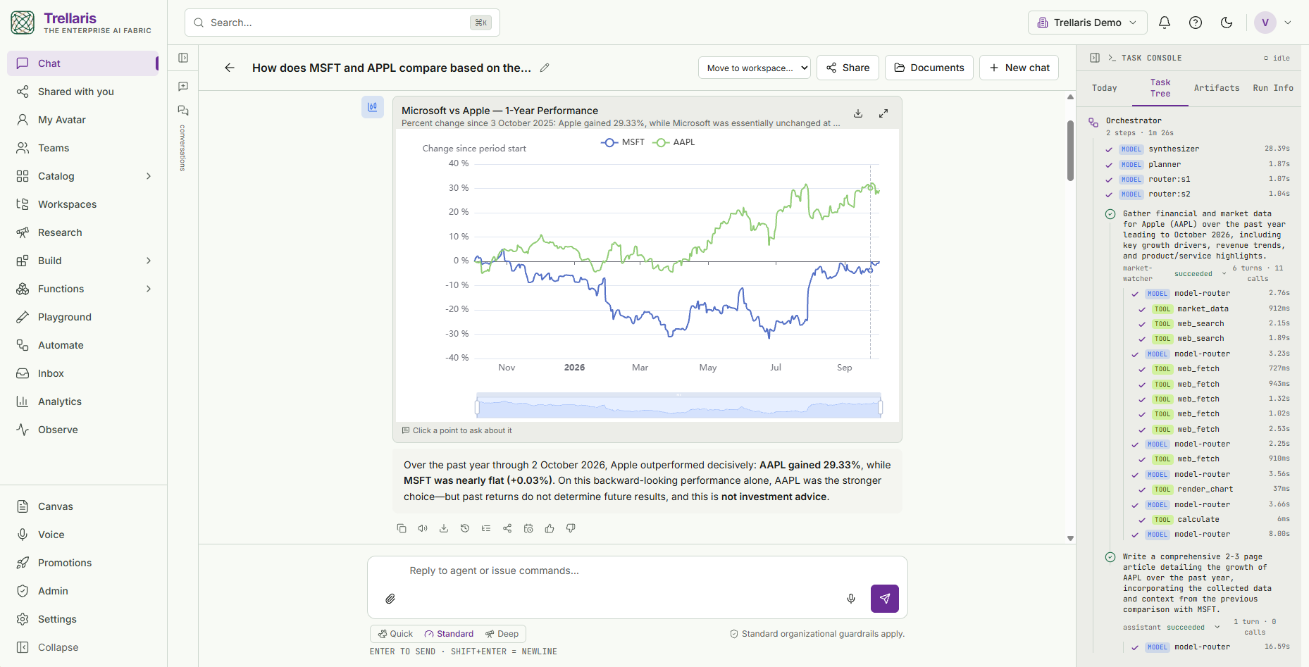The image size is (1309, 667).
Task: Open Playground in sidebar
Action: [x=83, y=317]
